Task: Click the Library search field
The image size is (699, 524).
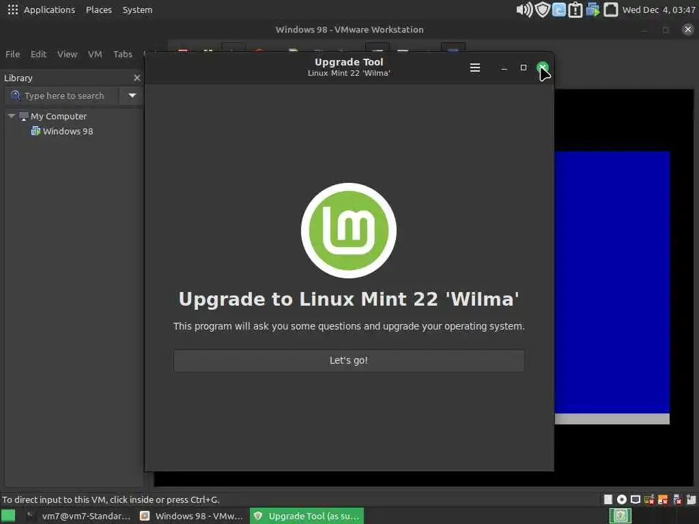Action: coord(62,96)
